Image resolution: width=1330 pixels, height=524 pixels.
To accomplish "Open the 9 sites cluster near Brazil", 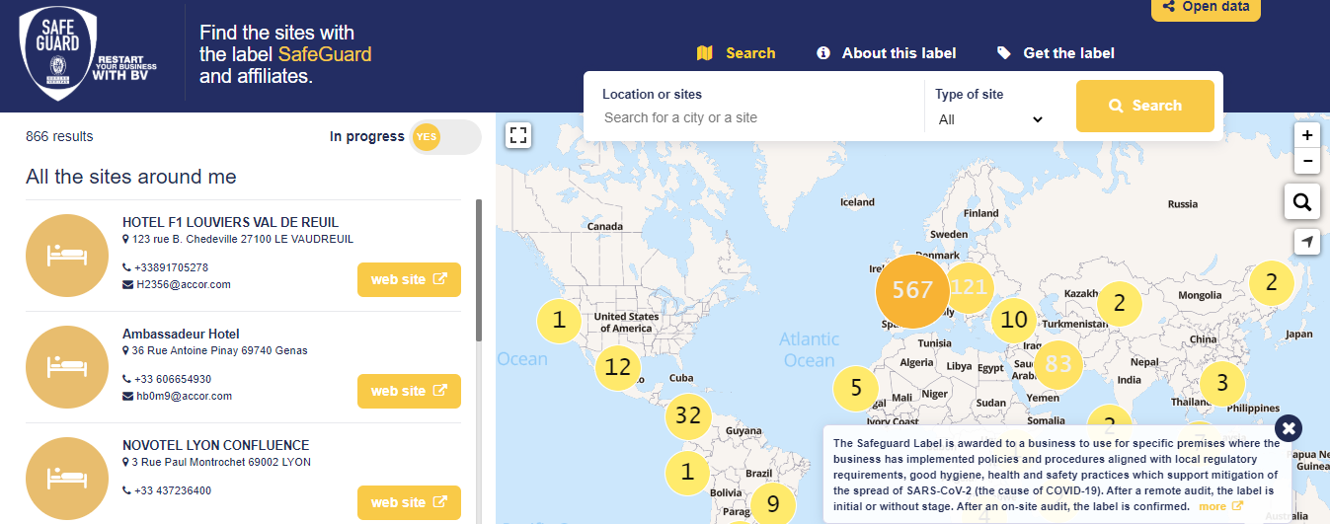I will 773,504.
